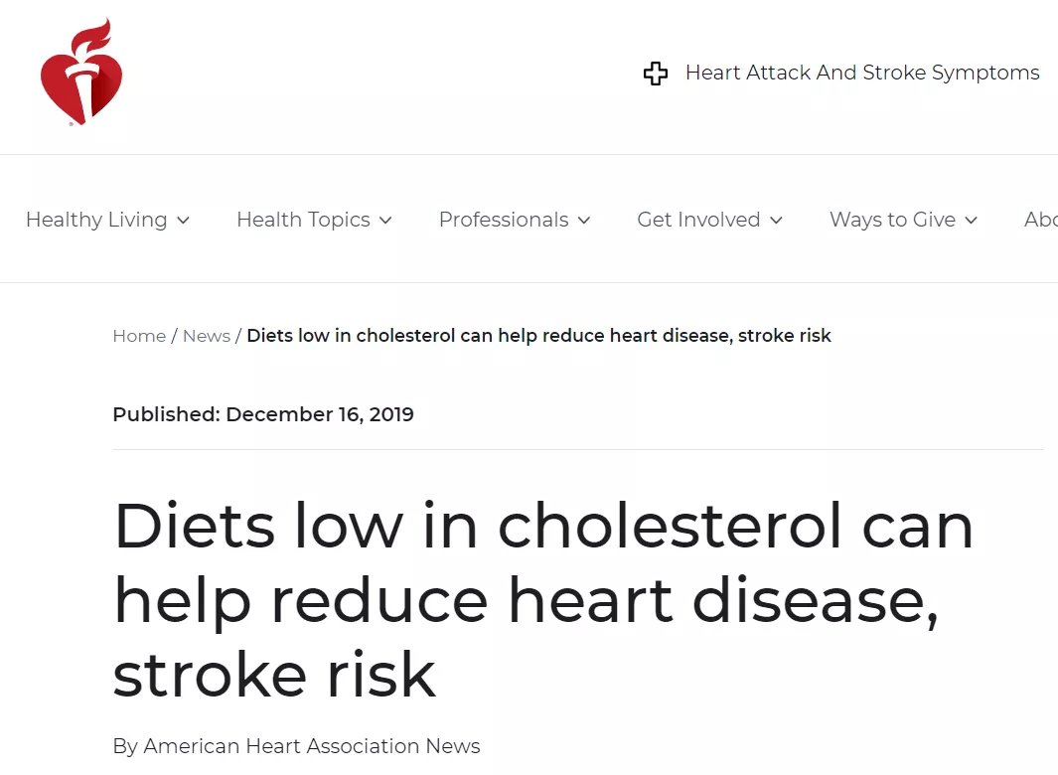
Task: Click the American Heart Association heart-and-torch logo
Action: pyautogui.click(x=81, y=74)
